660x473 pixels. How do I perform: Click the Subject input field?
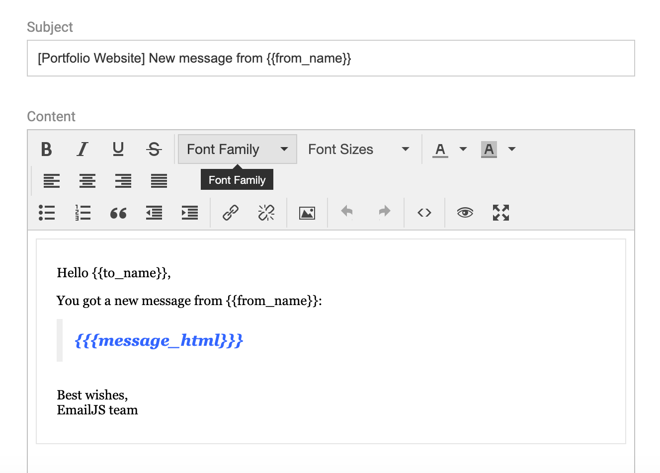(330, 58)
